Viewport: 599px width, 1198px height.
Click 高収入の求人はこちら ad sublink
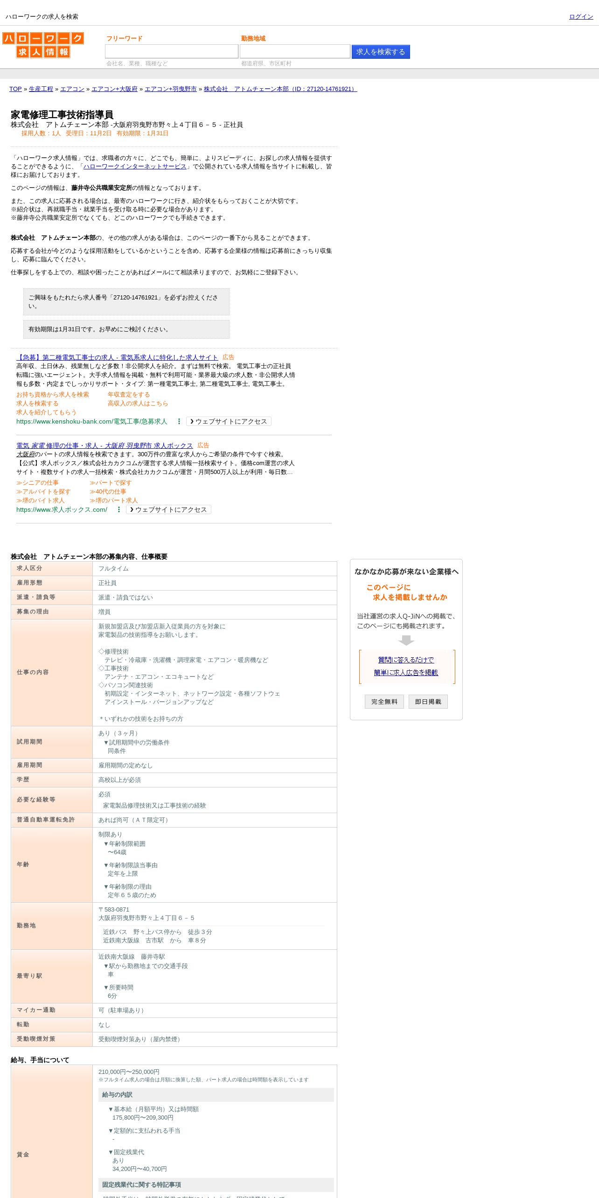tap(138, 404)
